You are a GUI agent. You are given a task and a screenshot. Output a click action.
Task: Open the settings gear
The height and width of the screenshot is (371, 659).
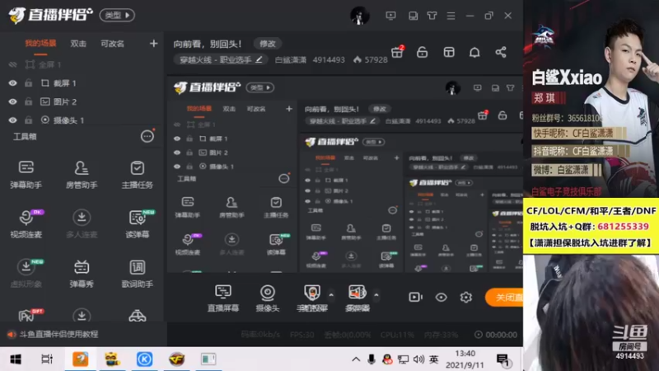tap(465, 297)
